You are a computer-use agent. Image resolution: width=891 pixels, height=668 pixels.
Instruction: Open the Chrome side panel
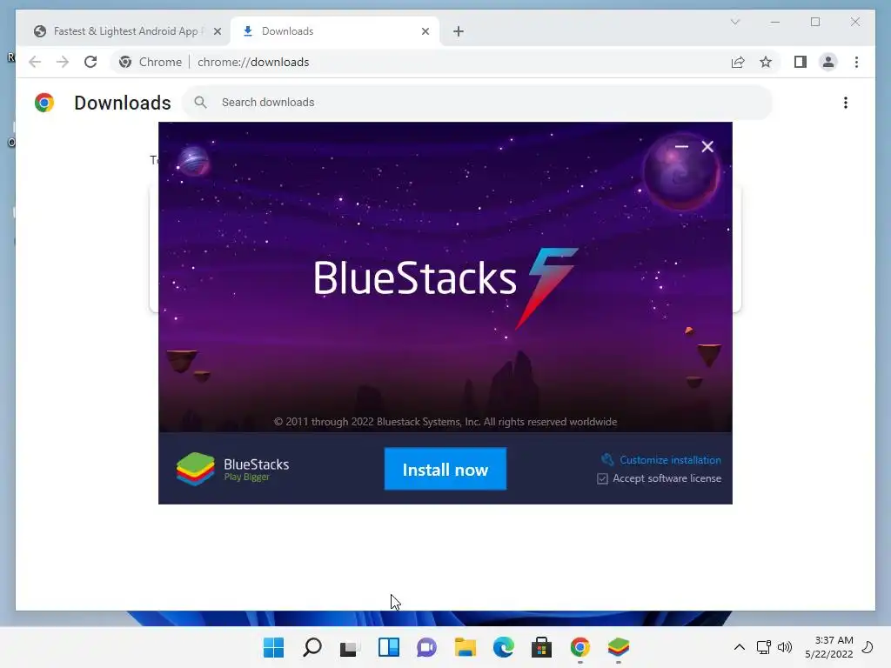(x=801, y=62)
